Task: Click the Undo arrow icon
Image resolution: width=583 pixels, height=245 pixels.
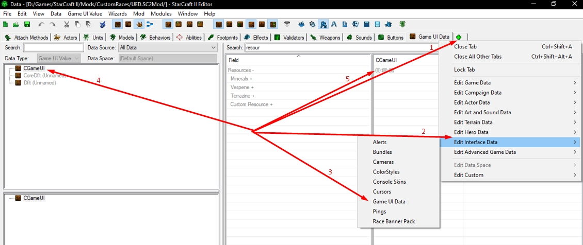Action: tap(41, 25)
